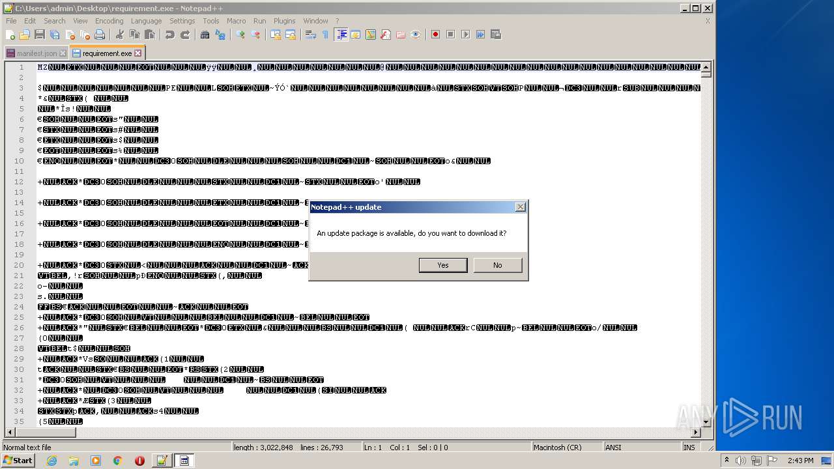Toggle the Indent guide toolbar button

click(341, 35)
